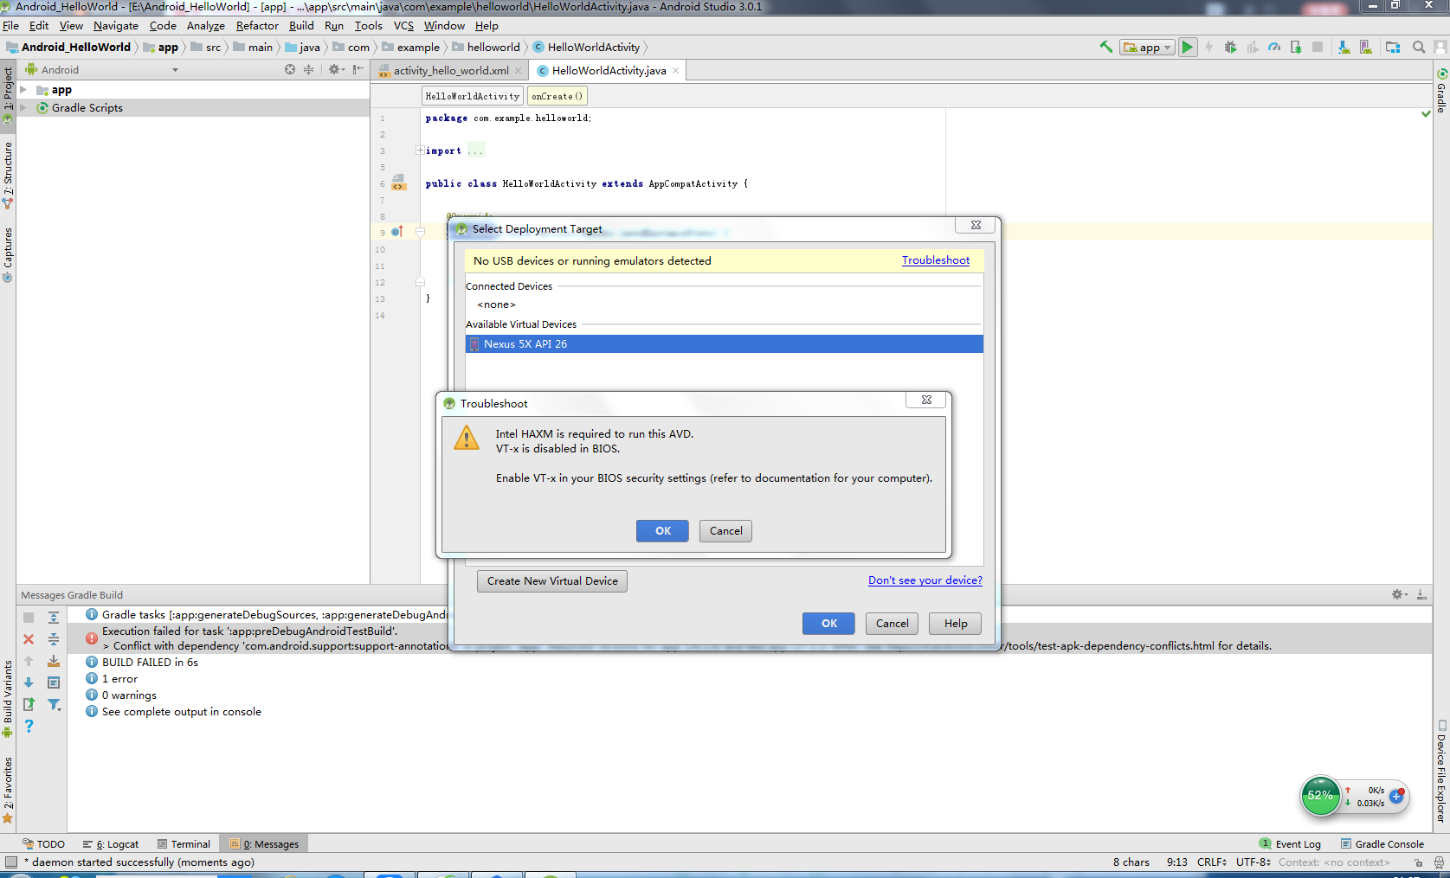Open the Structure side tab
The width and height of the screenshot is (1450, 878).
point(8,175)
